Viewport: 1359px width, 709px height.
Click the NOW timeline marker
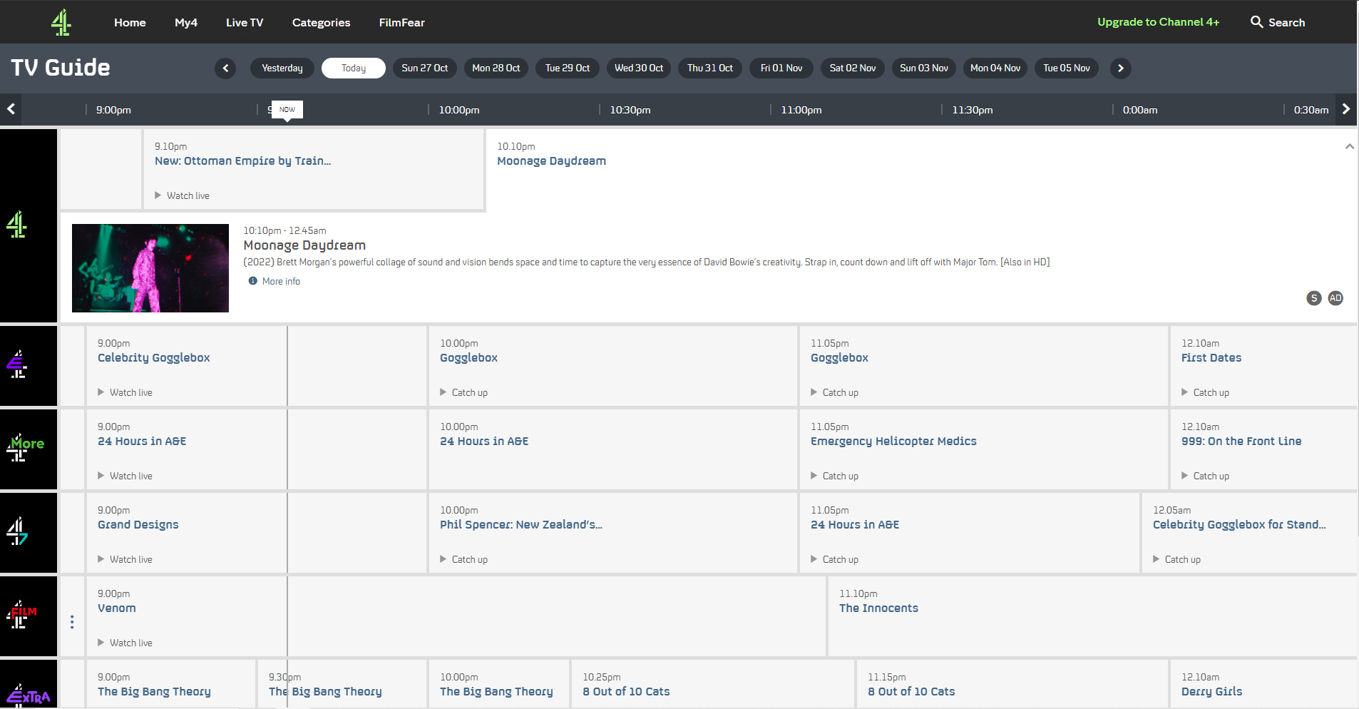287,110
